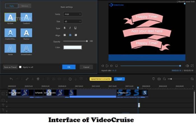Image resolution: width=196 pixels, height=127 pixels.
Task: Click the trash delete icon
Action: tap(38, 79)
